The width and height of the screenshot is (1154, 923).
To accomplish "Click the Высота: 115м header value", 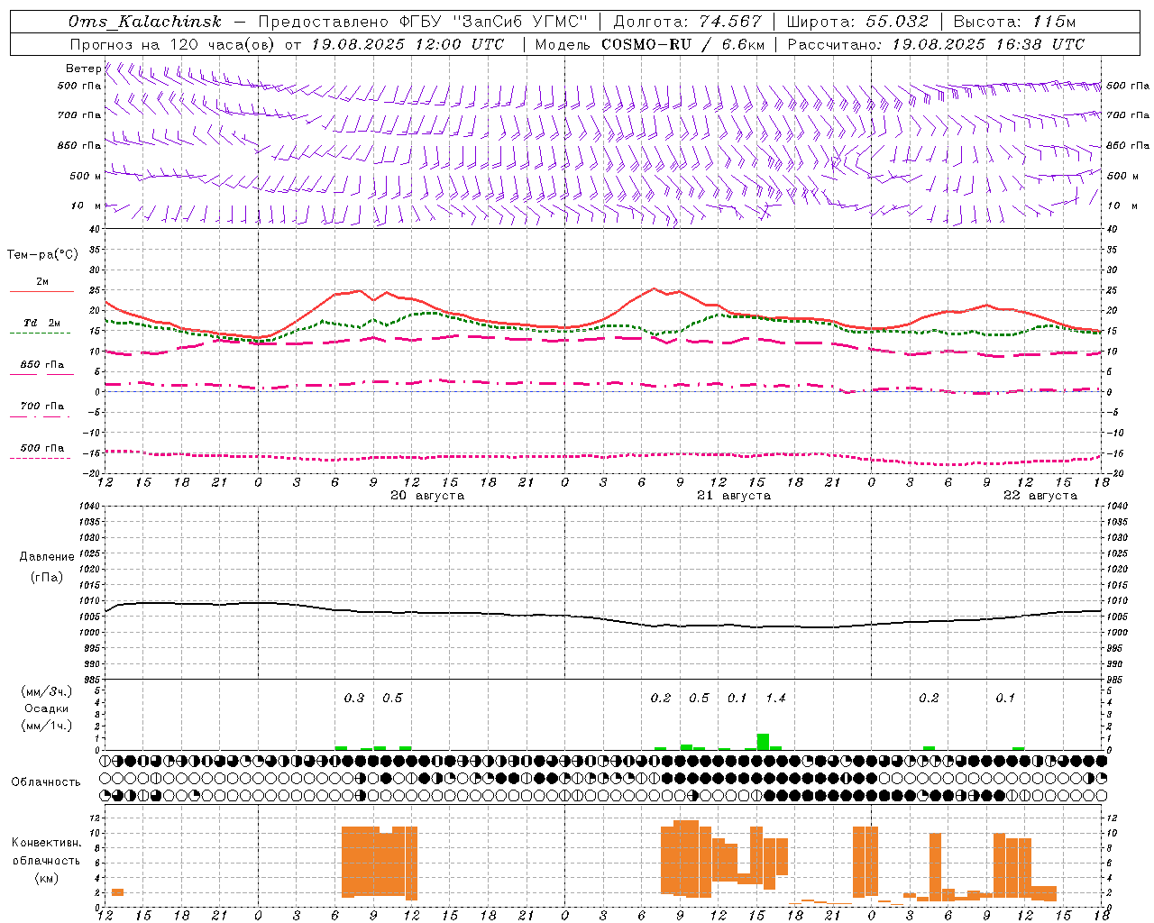I will click(x=1014, y=22).
